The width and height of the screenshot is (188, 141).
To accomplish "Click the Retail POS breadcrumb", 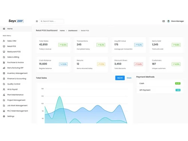I will click(85, 30).
